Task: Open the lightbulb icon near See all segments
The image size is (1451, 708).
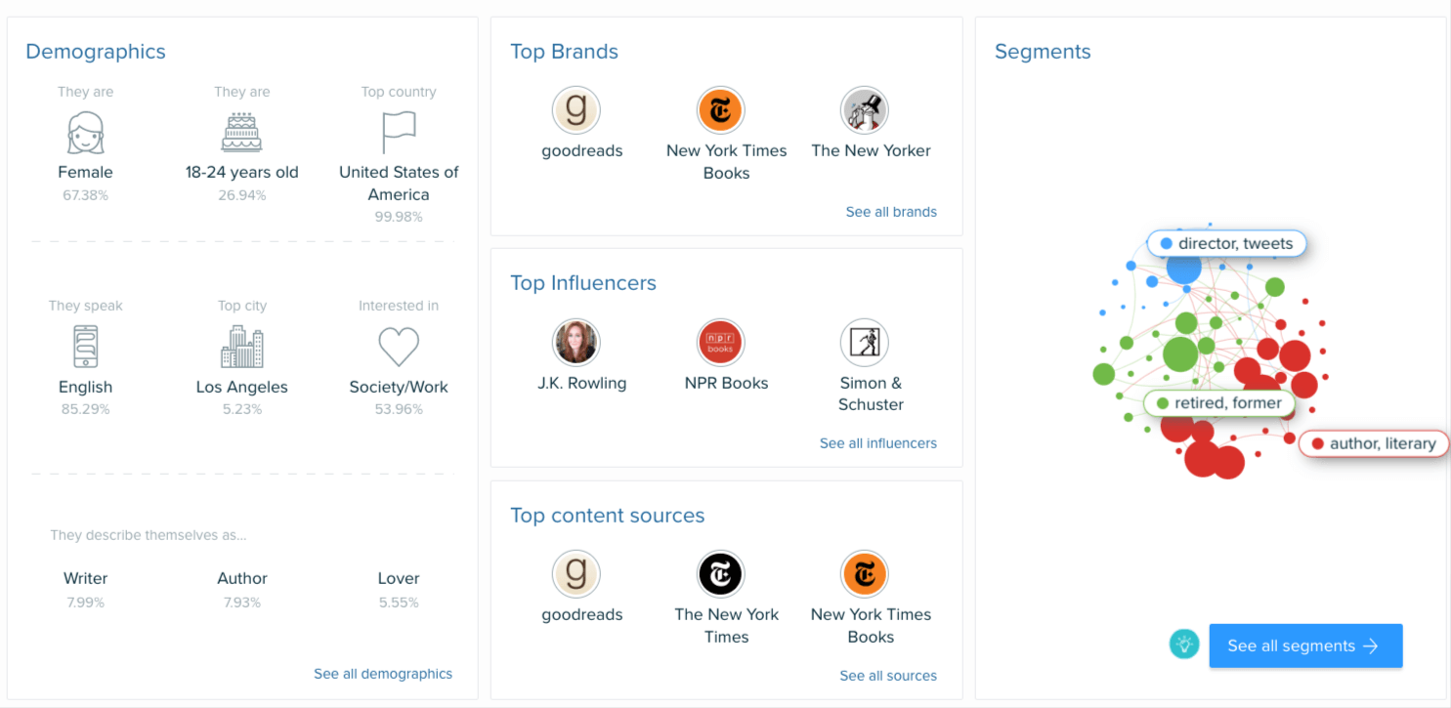Action: coord(1183,645)
